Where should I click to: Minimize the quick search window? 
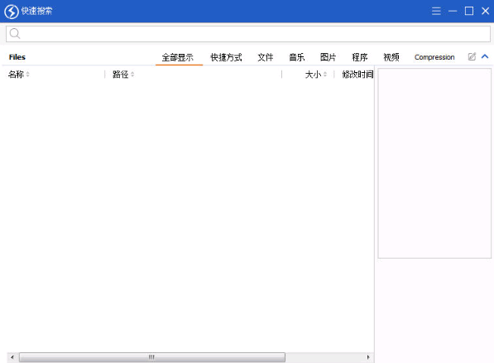[x=453, y=11]
